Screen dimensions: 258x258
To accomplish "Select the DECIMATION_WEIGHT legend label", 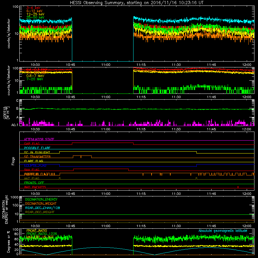I will 41,203.
